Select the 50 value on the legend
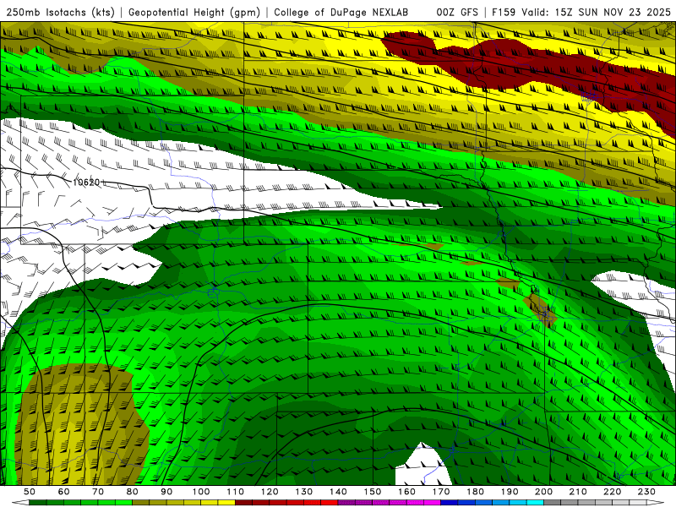The height and width of the screenshot is (507, 676). tap(30, 492)
